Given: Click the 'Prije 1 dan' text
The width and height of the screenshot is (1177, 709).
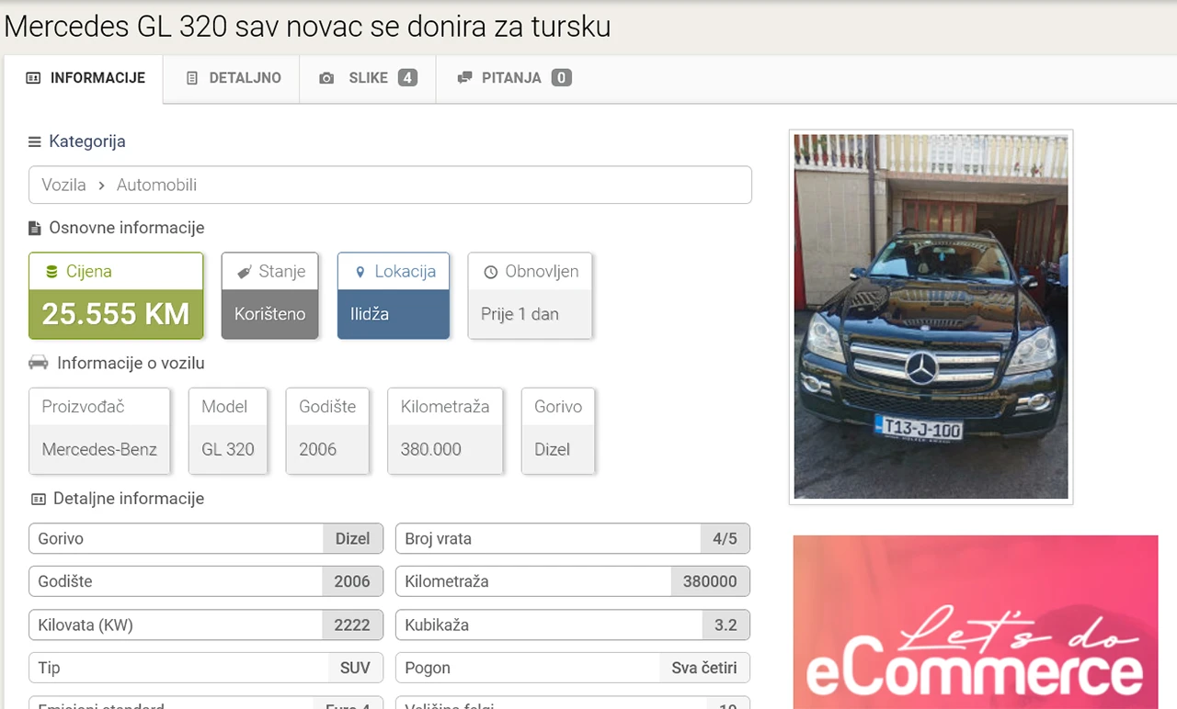Looking at the screenshot, I should click(x=520, y=314).
